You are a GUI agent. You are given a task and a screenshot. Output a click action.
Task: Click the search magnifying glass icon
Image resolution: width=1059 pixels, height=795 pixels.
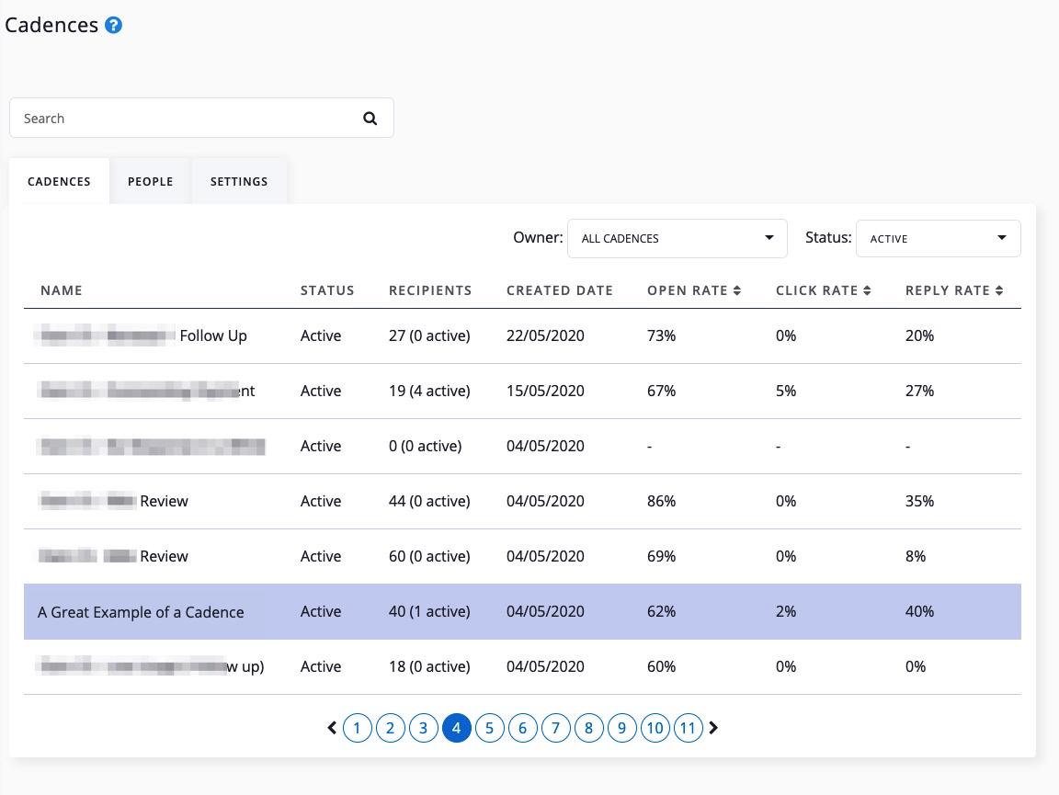[x=370, y=119]
